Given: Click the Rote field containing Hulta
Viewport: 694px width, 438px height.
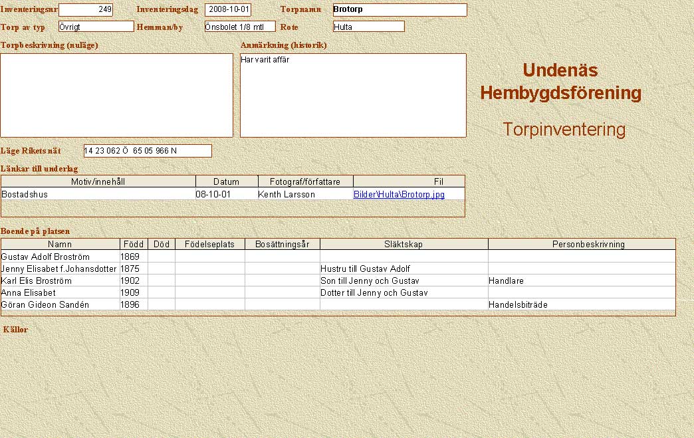Looking at the screenshot, I should (368, 27).
